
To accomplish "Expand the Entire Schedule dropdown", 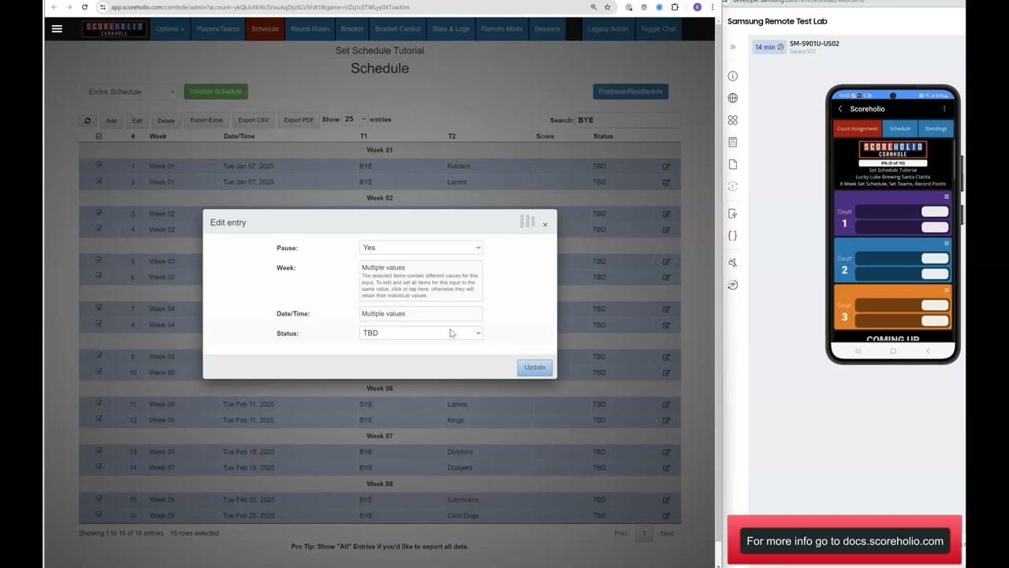I will pyautogui.click(x=130, y=92).
